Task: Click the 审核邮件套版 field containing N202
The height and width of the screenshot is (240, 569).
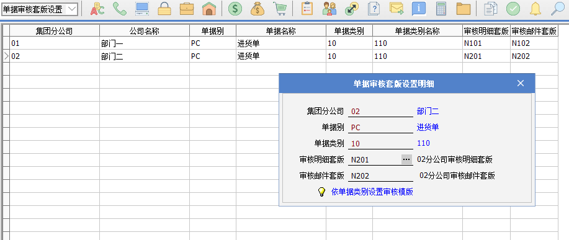Action: (x=380, y=176)
